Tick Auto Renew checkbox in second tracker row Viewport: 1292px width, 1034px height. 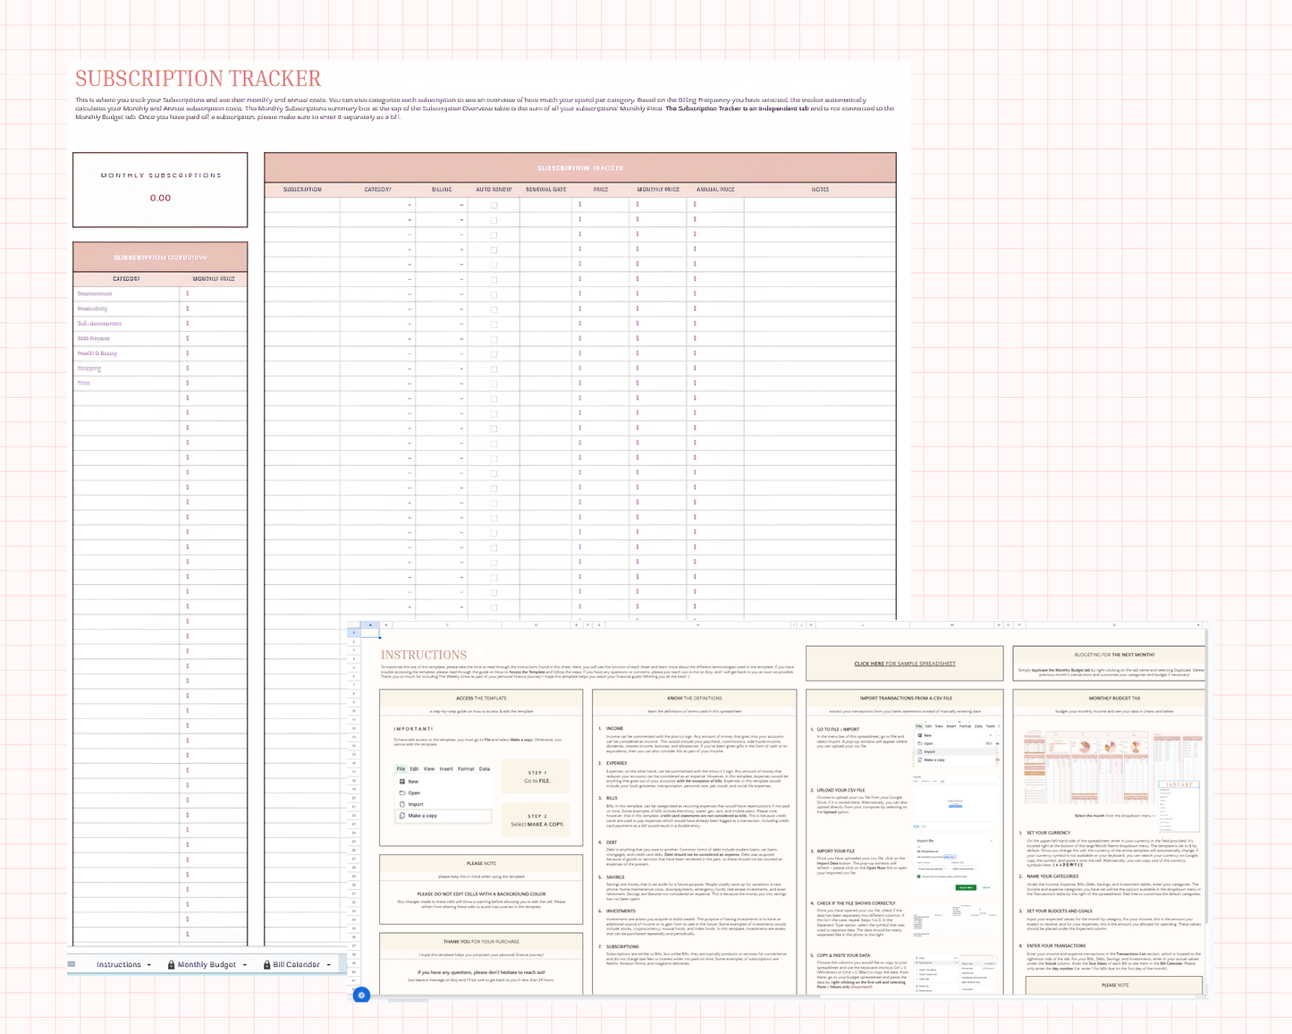click(494, 220)
